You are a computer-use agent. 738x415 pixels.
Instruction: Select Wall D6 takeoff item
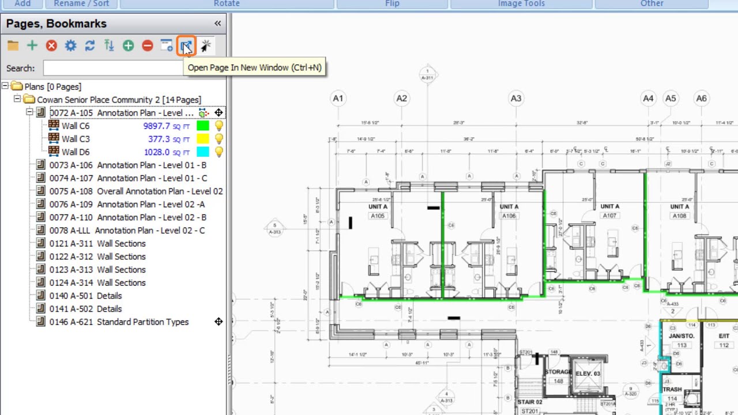(76, 152)
